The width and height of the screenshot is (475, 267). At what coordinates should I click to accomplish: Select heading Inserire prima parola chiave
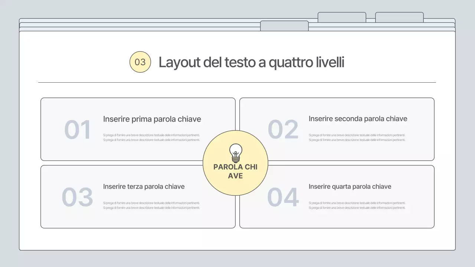coord(152,119)
